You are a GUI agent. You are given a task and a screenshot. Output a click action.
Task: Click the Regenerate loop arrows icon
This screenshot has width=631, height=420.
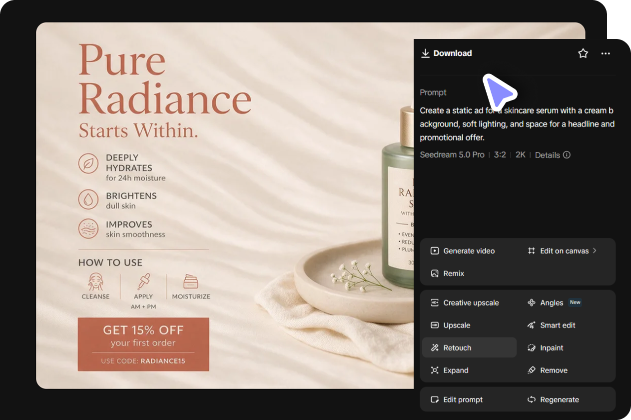(x=532, y=400)
